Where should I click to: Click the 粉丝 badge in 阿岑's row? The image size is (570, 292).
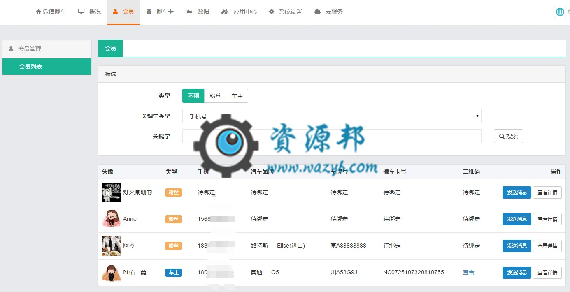[x=174, y=246]
